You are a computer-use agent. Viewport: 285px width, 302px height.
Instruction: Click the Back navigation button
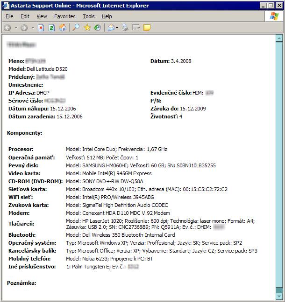click(x=7, y=28)
